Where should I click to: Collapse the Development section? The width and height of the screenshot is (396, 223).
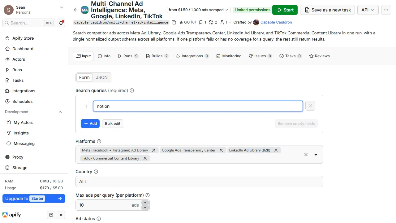tap(60, 112)
